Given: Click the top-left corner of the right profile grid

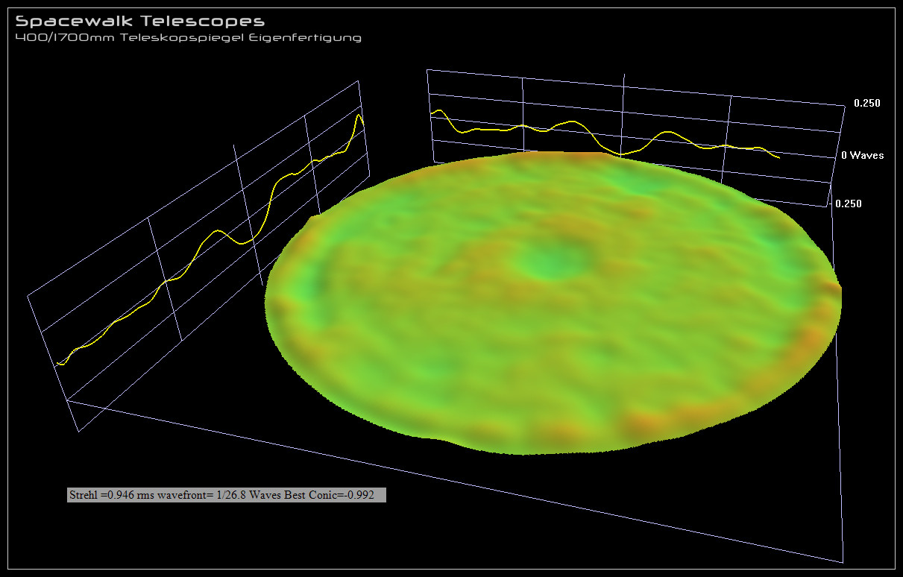Looking at the screenshot, I should [x=427, y=71].
